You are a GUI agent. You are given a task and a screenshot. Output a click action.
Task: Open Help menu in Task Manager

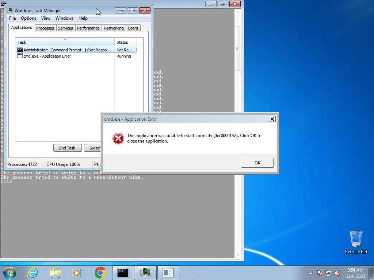pos(83,18)
